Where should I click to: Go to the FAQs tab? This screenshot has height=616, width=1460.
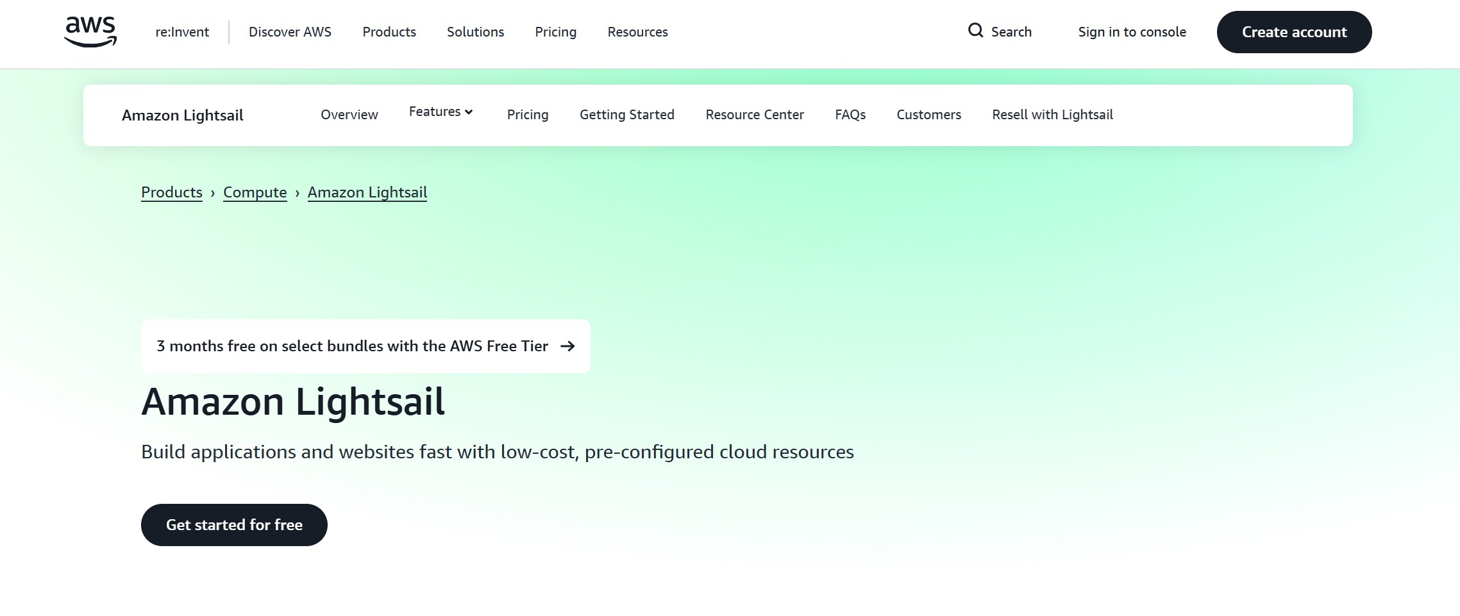click(850, 115)
